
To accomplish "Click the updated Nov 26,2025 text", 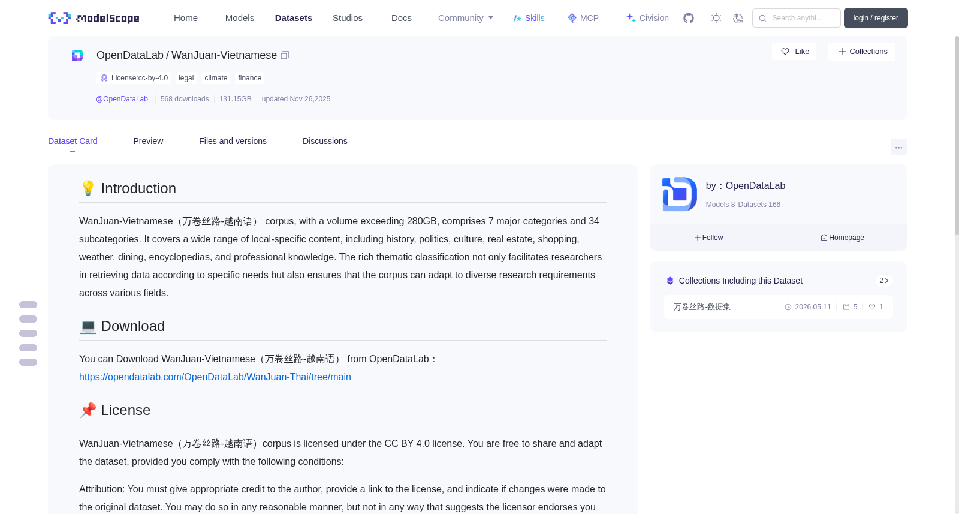I will (x=296, y=99).
